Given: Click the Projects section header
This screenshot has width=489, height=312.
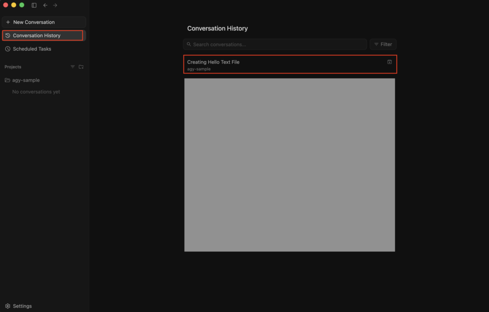Looking at the screenshot, I should [x=13, y=67].
